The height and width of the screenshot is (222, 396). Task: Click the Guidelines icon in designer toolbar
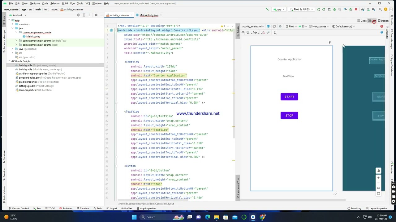click(275, 32)
